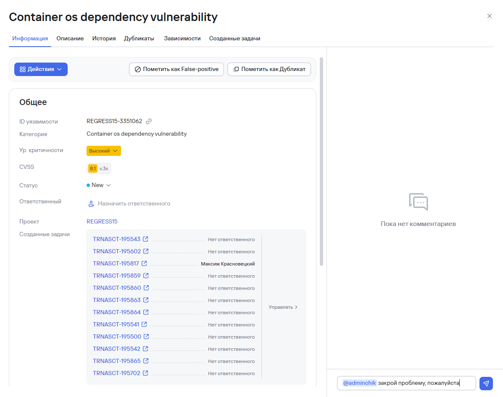Open external link icon for TRNASCT-195541

pos(145,324)
